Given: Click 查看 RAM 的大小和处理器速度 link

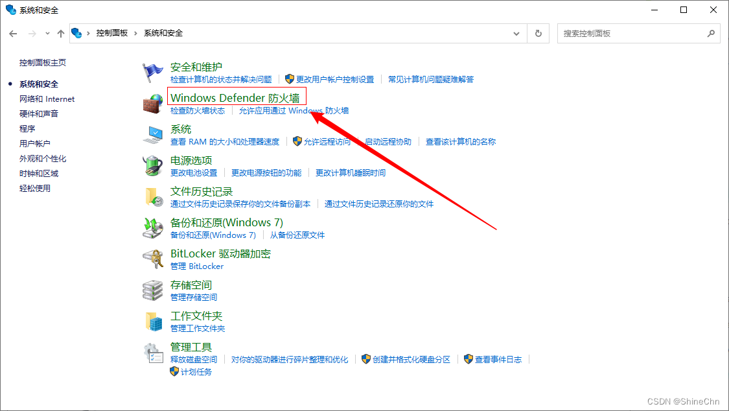Looking at the screenshot, I should pos(225,142).
